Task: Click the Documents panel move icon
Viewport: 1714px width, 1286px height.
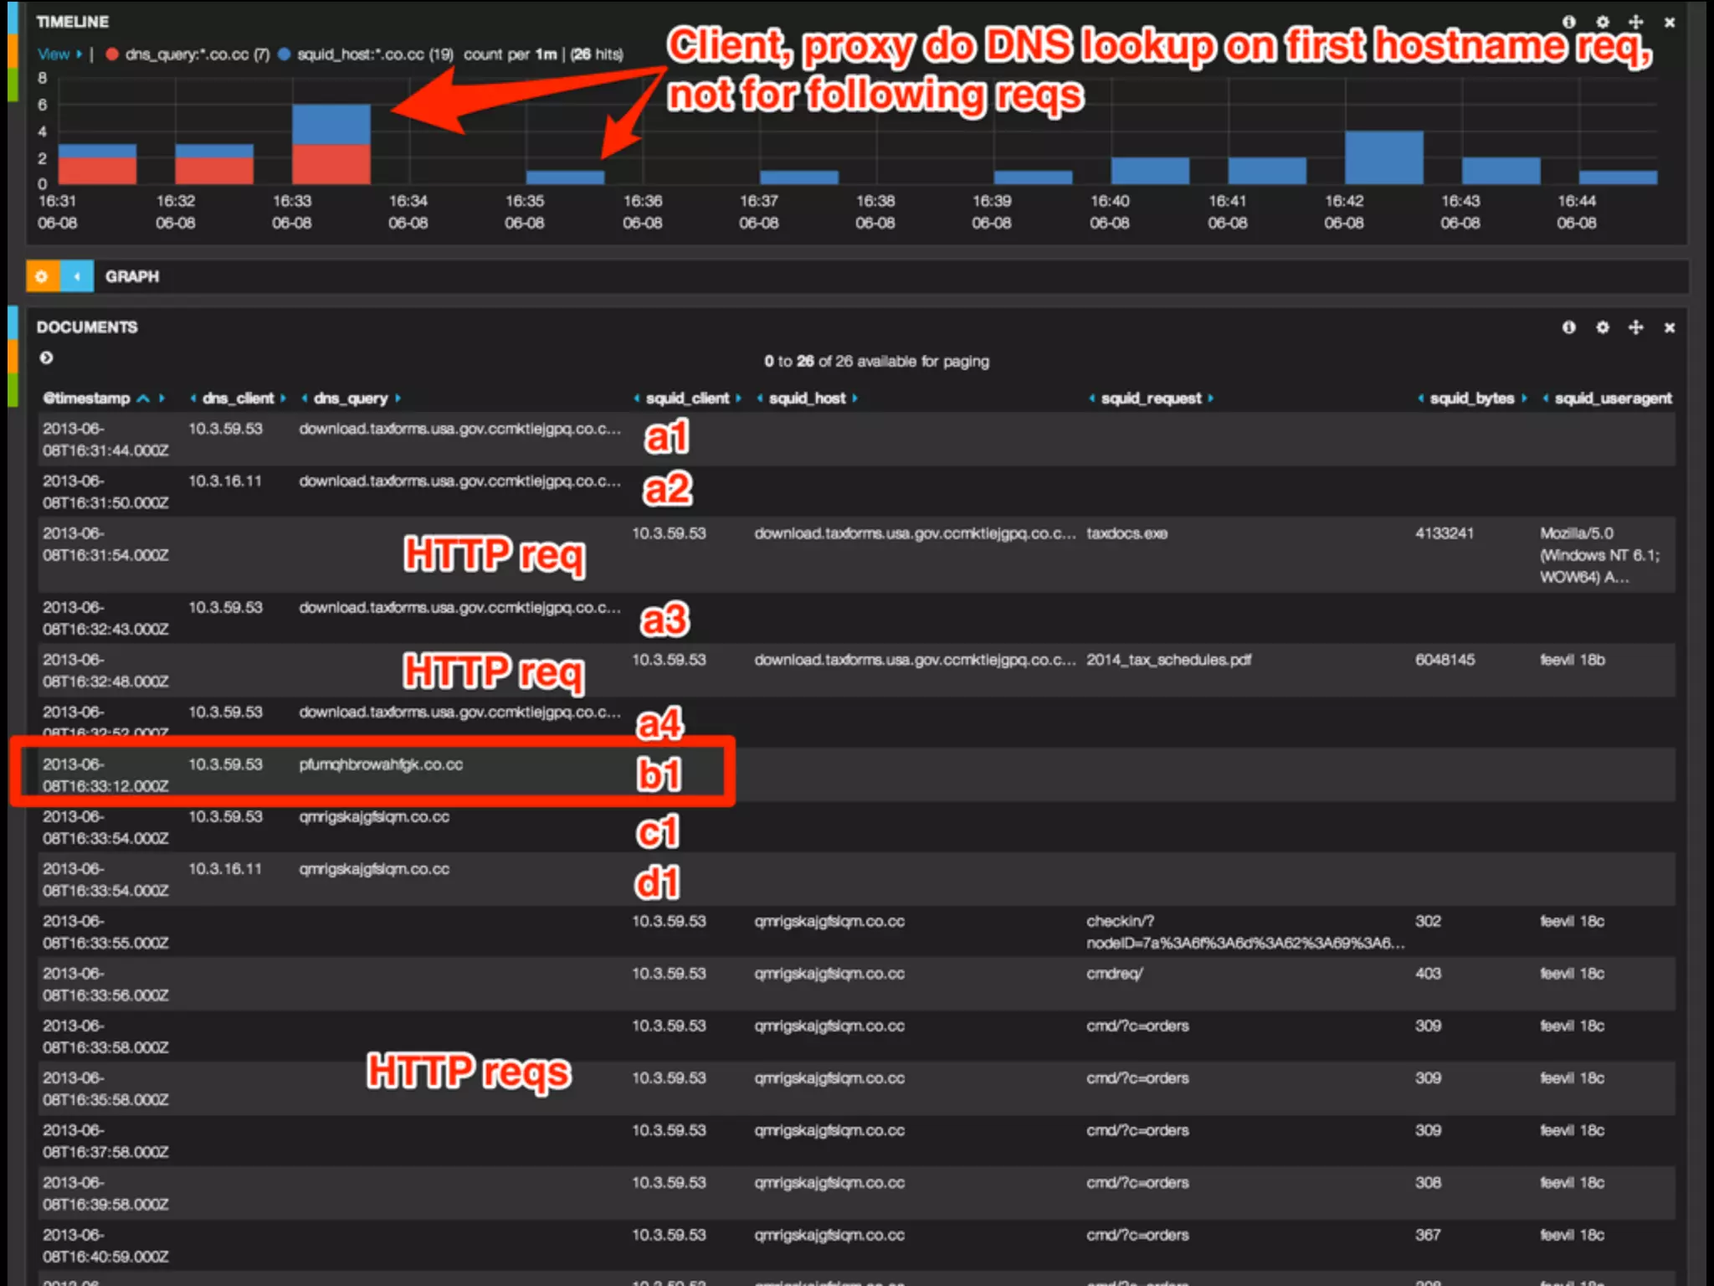Action: [x=1635, y=327]
